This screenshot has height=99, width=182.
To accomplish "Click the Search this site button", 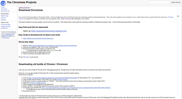I will click(176, 2).
